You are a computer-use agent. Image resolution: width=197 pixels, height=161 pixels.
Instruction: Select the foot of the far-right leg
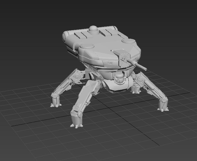163,105
